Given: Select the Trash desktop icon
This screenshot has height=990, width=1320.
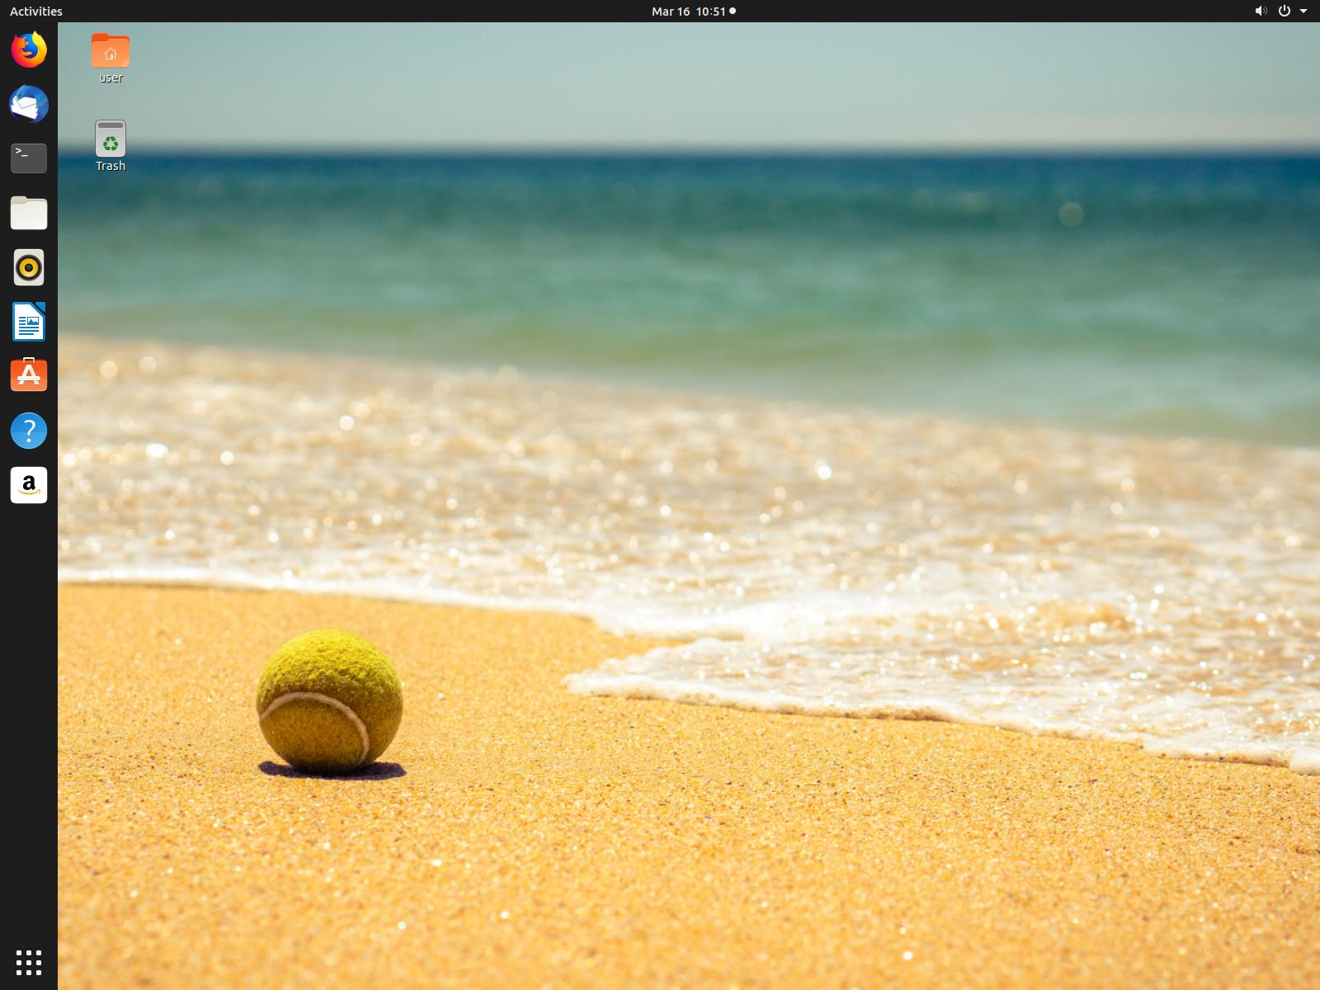Looking at the screenshot, I should click(111, 139).
